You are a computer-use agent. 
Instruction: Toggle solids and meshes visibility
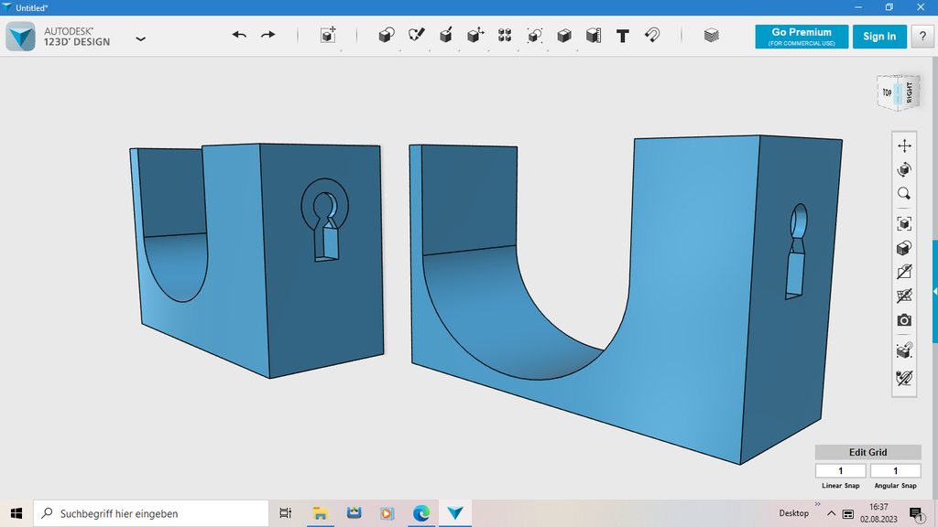pyautogui.click(x=904, y=296)
